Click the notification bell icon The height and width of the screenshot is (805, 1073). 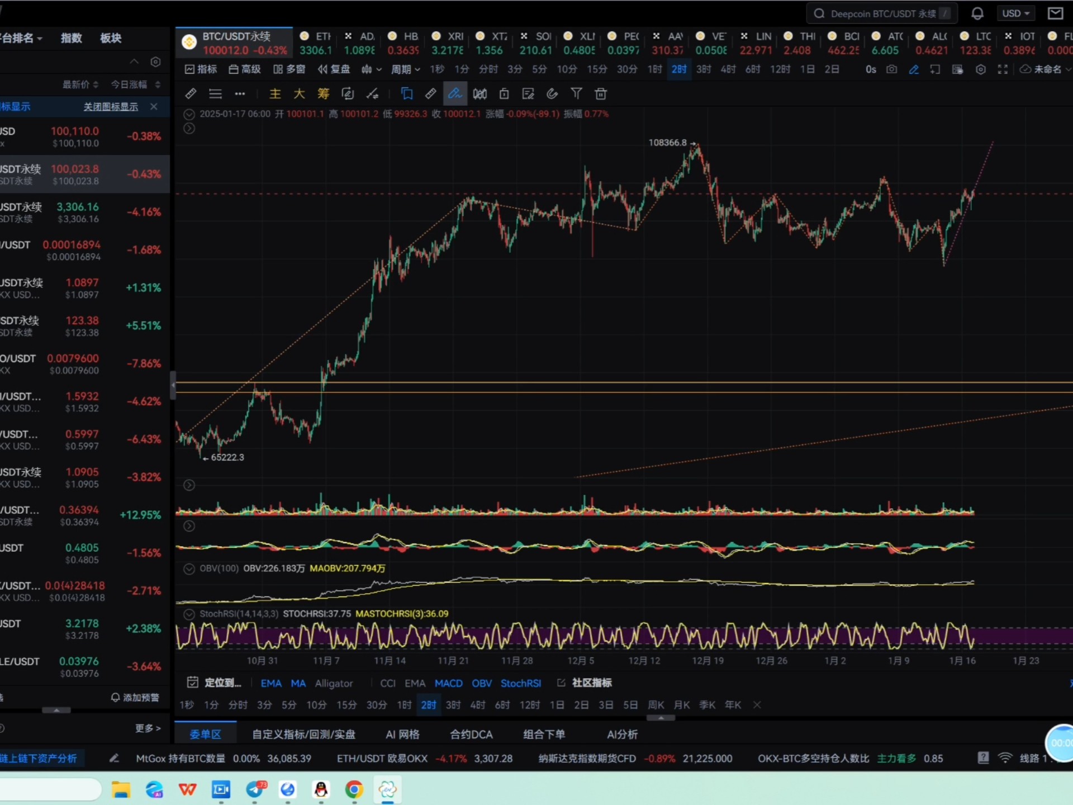point(977,13)
